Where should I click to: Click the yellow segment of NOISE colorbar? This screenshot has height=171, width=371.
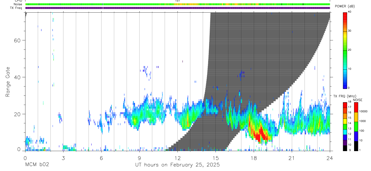[356, 117]
